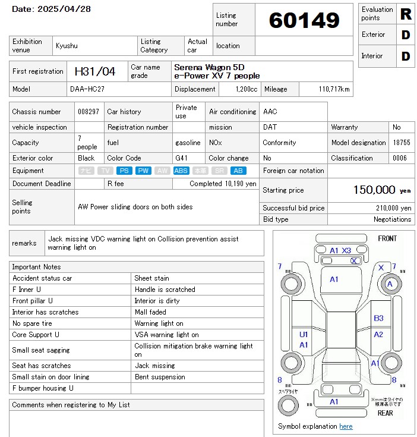Click the A1 mark on the hood
The width and height of the screenshot is (417, 437).
pos(334,279)
